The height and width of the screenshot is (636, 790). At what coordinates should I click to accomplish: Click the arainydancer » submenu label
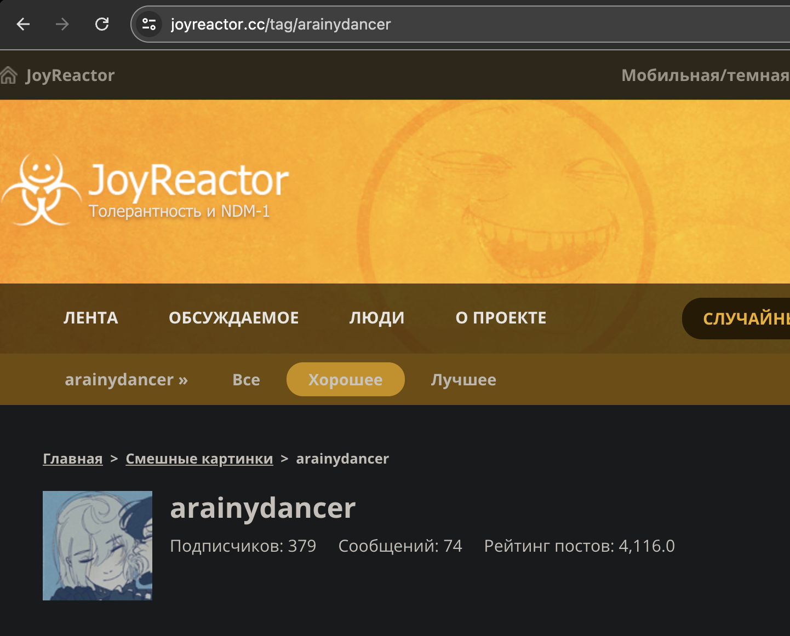tap(127, 380)
